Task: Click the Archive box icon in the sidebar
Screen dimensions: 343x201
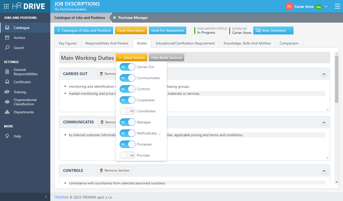Action: coord(7,38)
